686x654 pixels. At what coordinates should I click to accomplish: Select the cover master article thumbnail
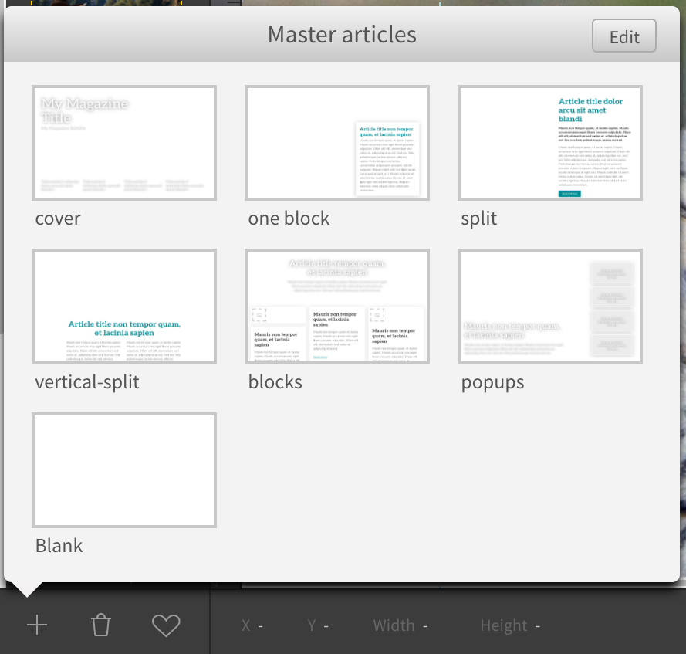pos(124,143)
